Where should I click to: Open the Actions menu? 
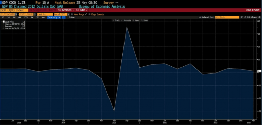[66, 10]
